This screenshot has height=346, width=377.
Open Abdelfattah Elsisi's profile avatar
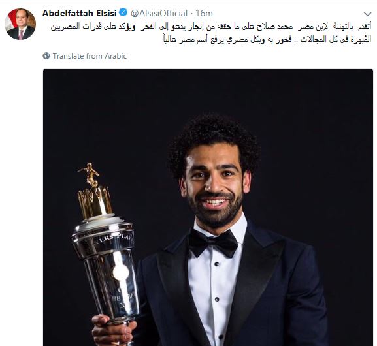(x=20, y=24)
